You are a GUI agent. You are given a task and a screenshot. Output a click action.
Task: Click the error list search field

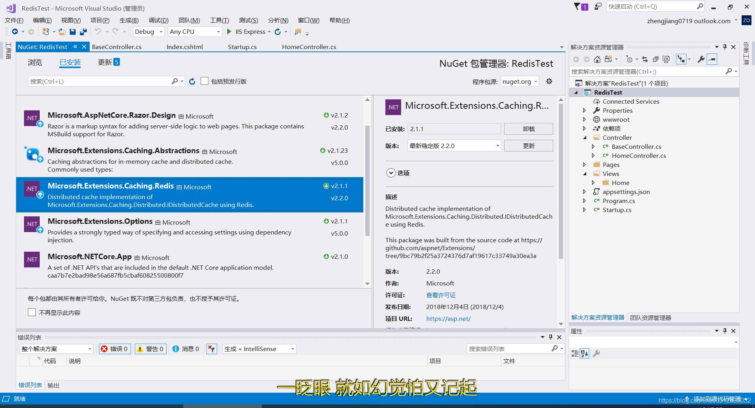coord(509,349)
